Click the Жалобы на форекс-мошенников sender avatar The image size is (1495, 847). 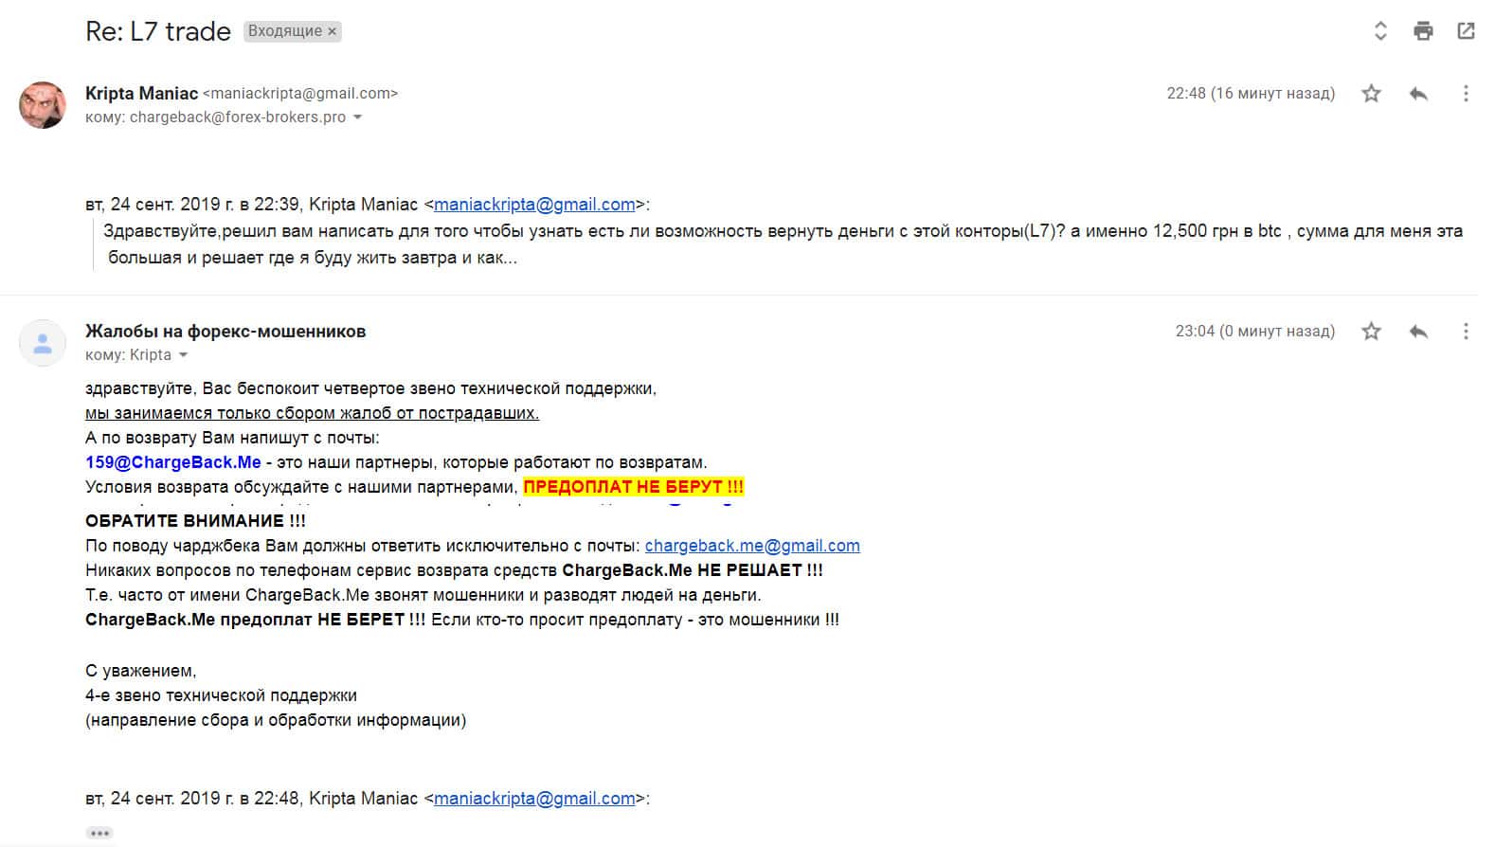(43, 342)
